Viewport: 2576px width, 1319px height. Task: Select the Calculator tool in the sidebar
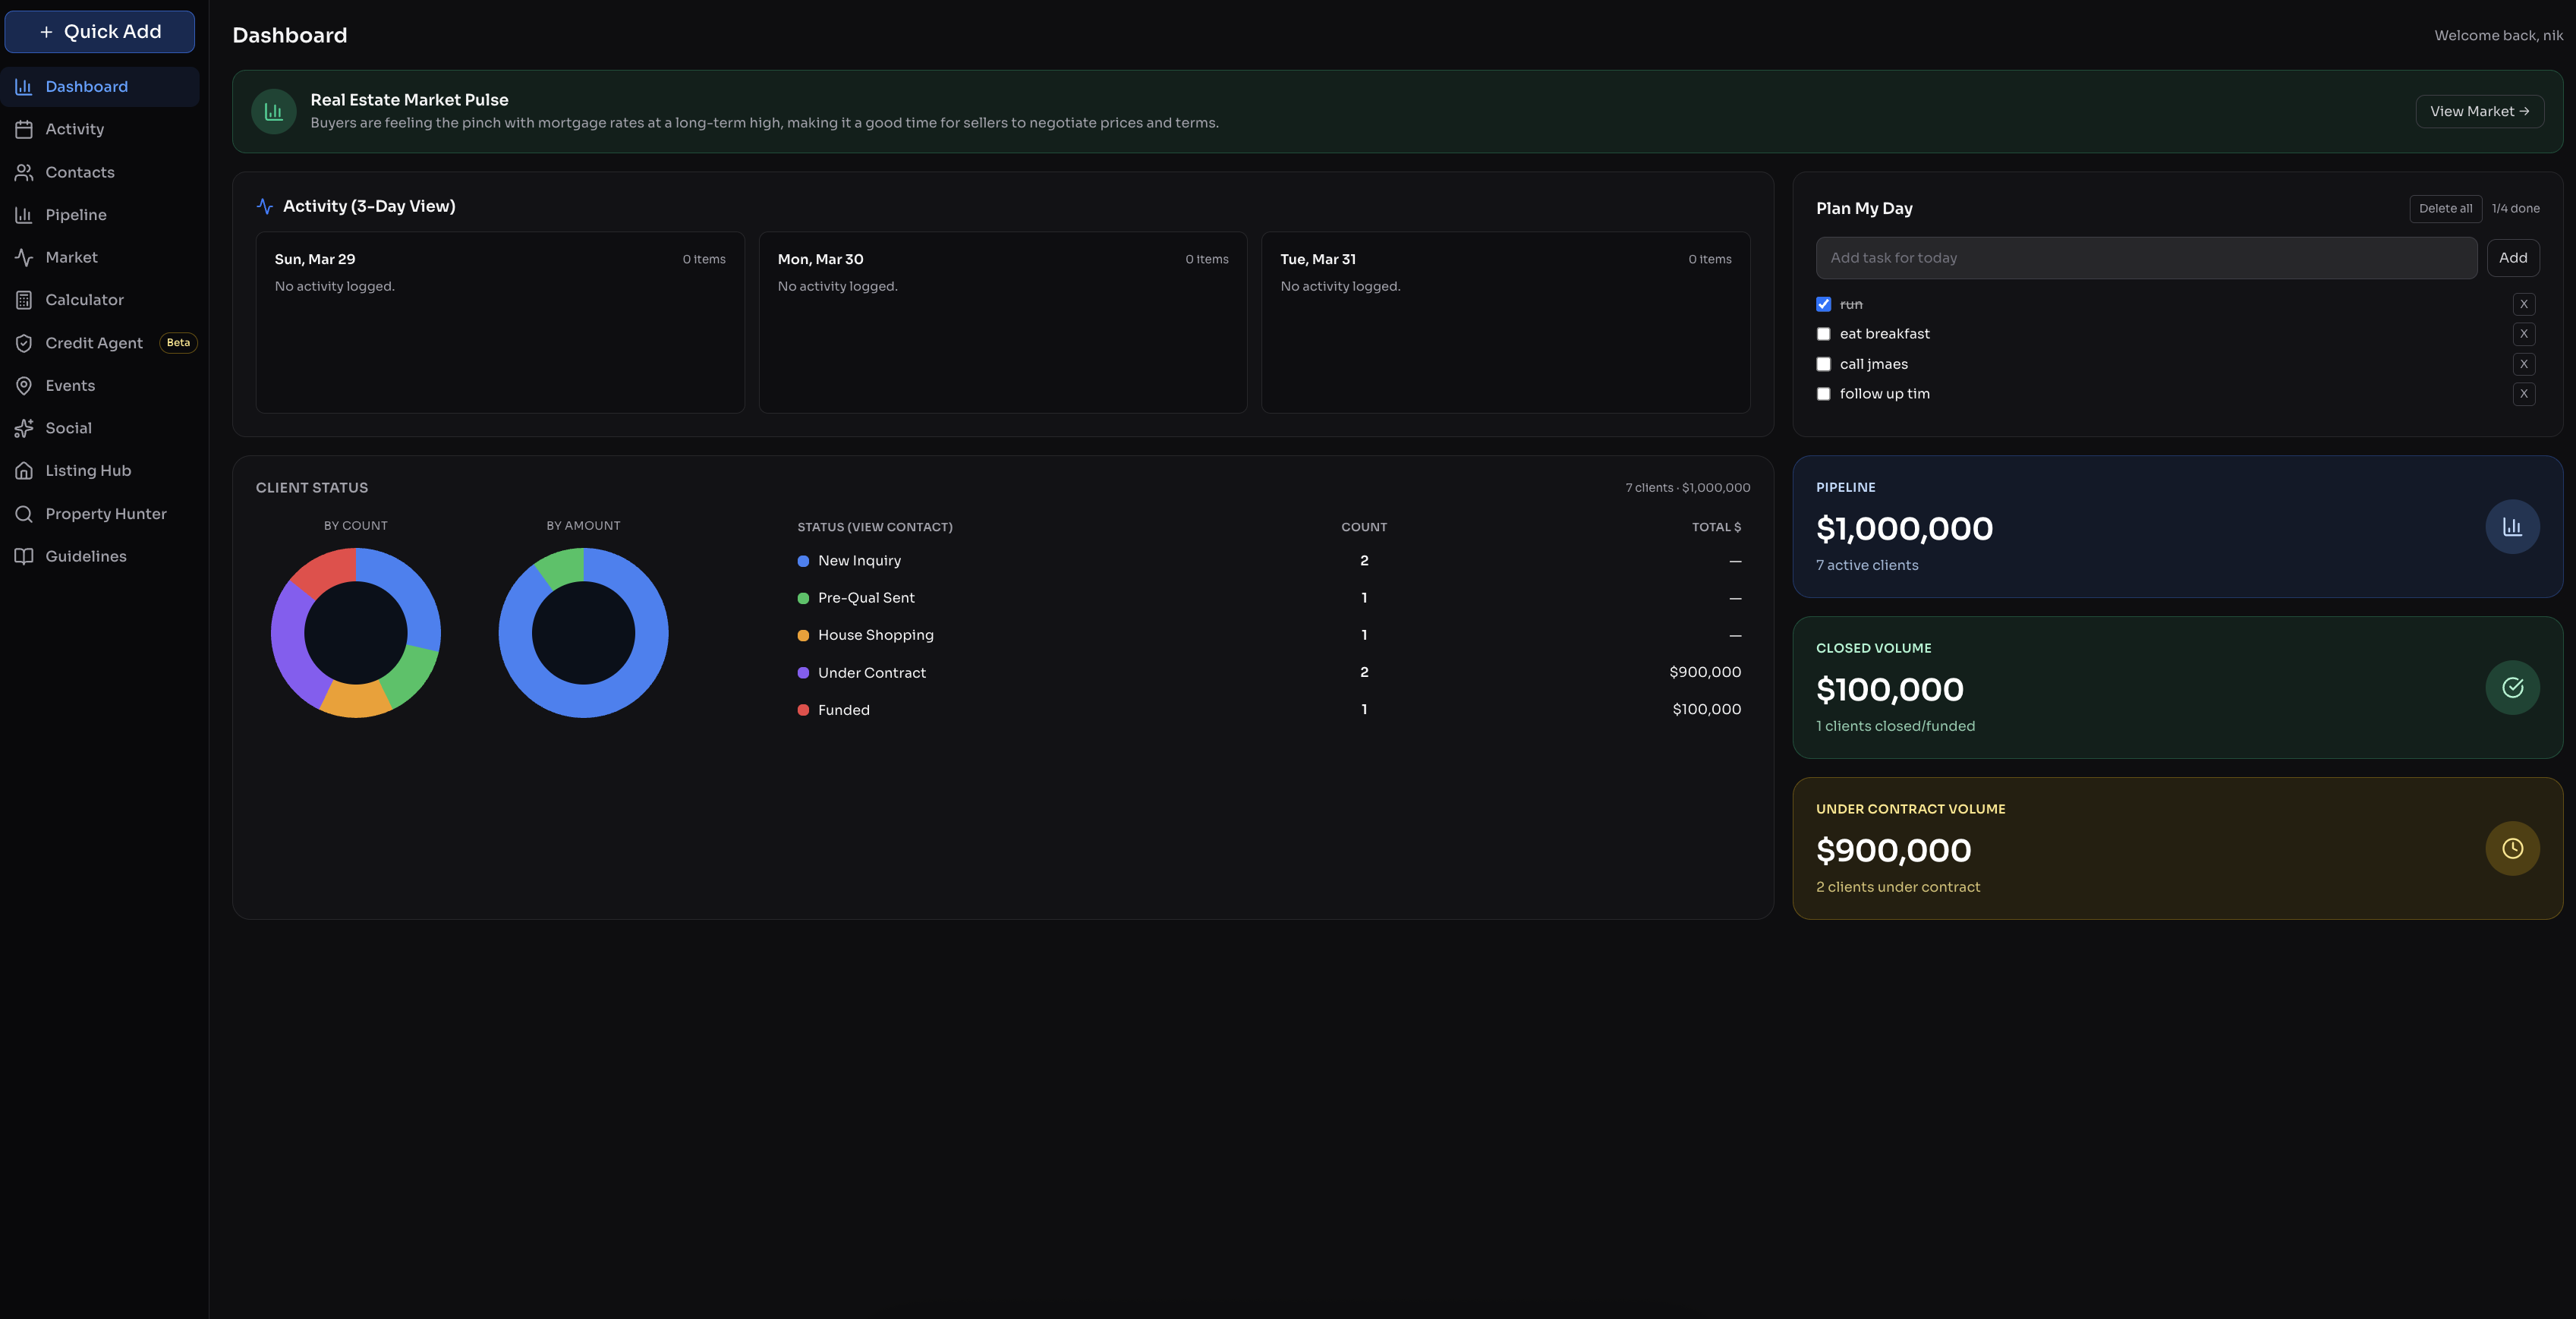[84, 299]
